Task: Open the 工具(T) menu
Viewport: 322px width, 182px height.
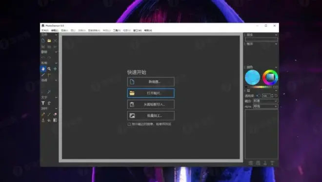Action: (x=117, y=30)
